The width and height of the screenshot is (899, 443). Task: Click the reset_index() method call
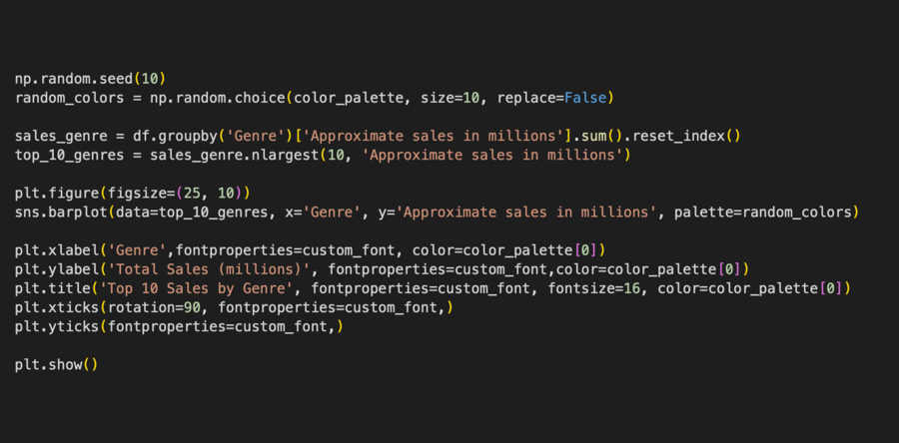click(681, 136)
